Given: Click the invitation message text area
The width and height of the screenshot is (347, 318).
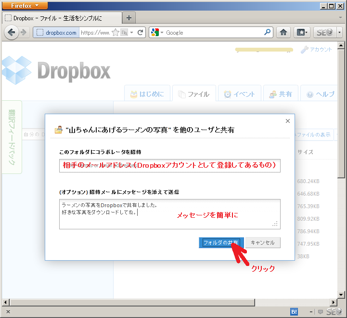Looking at the screenshot, I should click(x=170, y=214).
